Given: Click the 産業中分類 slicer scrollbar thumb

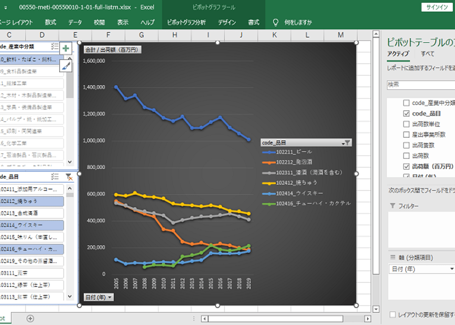Looking at the screenshot, I should pos(69,80).
